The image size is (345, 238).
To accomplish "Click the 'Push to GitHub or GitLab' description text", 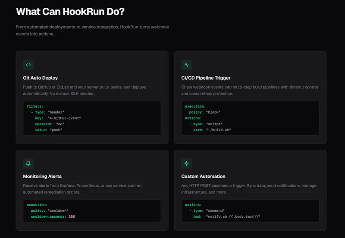I will click(x=85, y=90).
